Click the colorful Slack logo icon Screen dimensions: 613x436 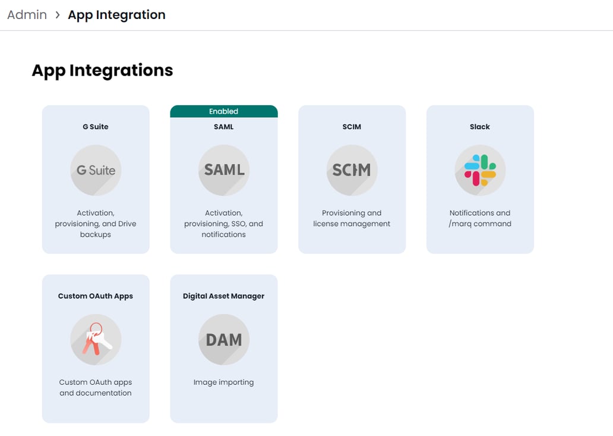pos(479,170)
